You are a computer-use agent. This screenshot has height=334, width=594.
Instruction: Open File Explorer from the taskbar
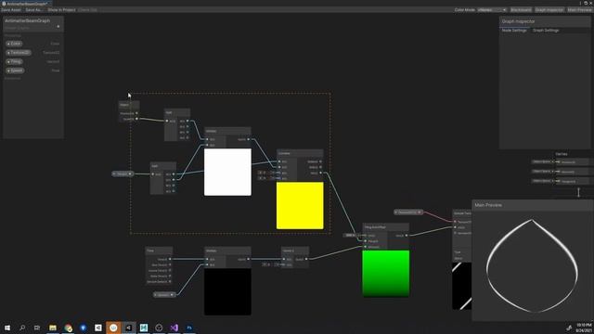(53, 328)
